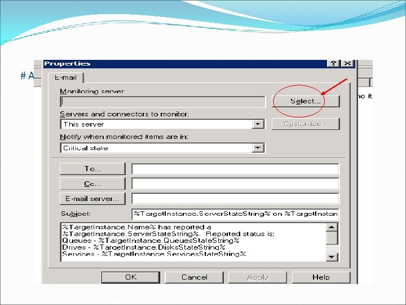406x305 pixels.
Task: Click the Apply button
Action: point(258,277)
